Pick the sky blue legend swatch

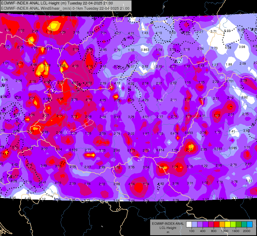[x=250, y=224]
